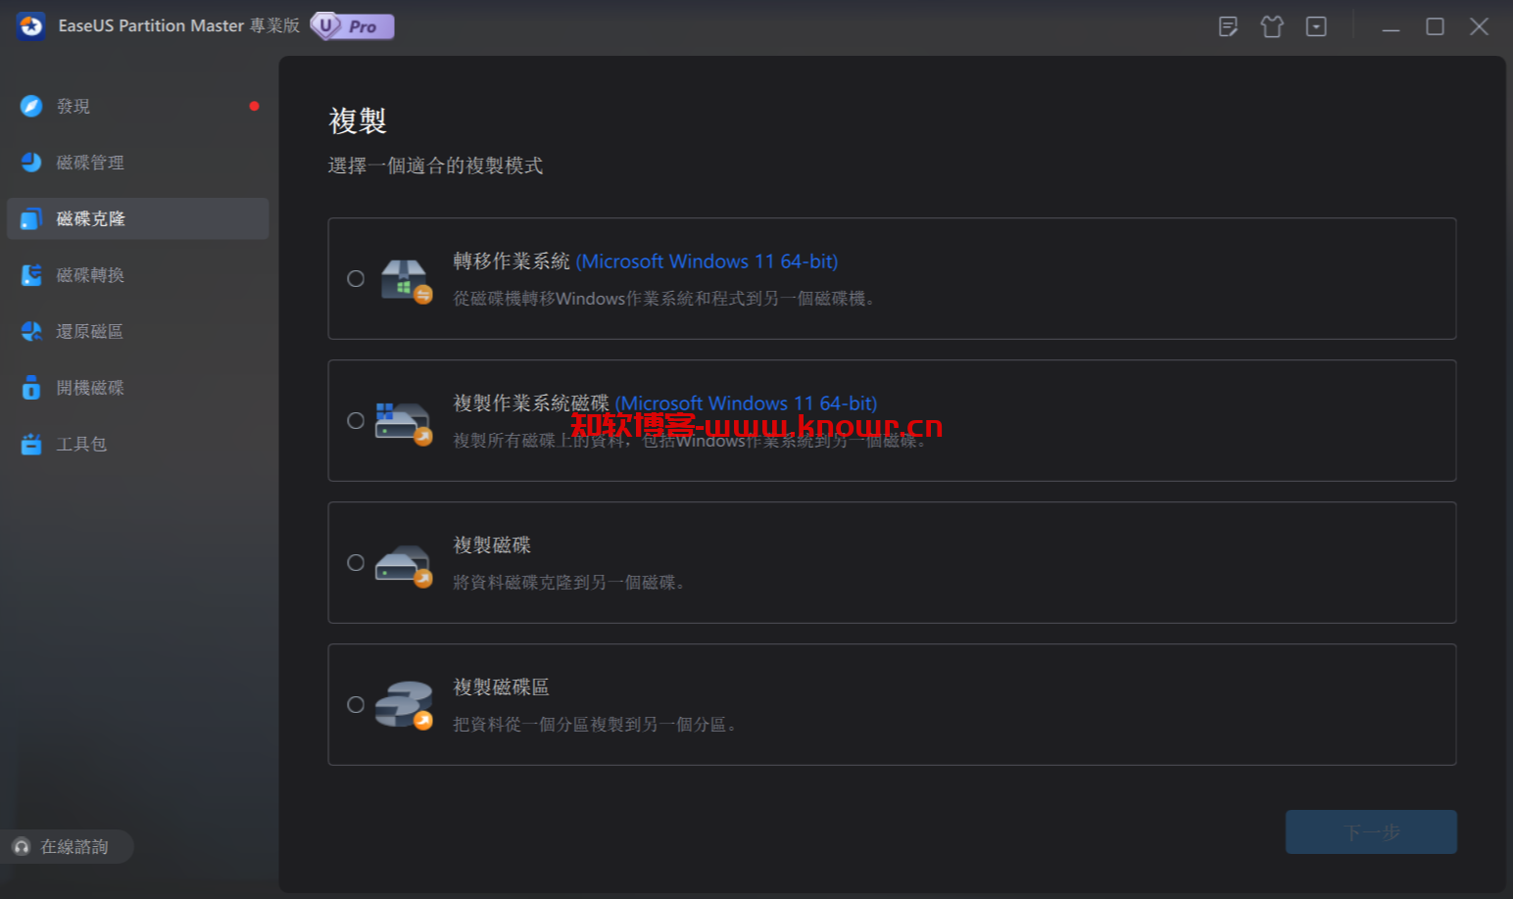Click the 磁碟管理 pie icon
Viewport: 1513px width, 899px height.
pos(31,163)
